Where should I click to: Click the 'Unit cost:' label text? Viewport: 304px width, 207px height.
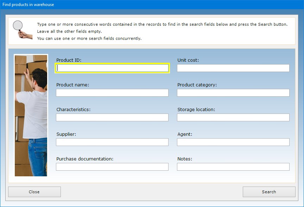coord(188,60)
